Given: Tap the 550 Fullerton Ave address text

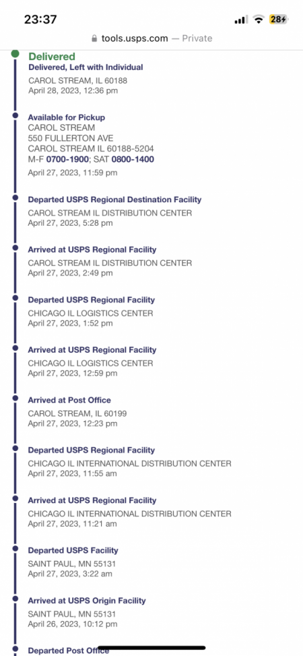Looking at the screenshot, I should coord(71,138).
